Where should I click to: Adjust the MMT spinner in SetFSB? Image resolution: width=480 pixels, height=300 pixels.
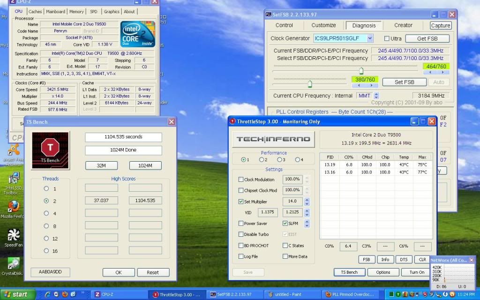(x=376, y=96)
